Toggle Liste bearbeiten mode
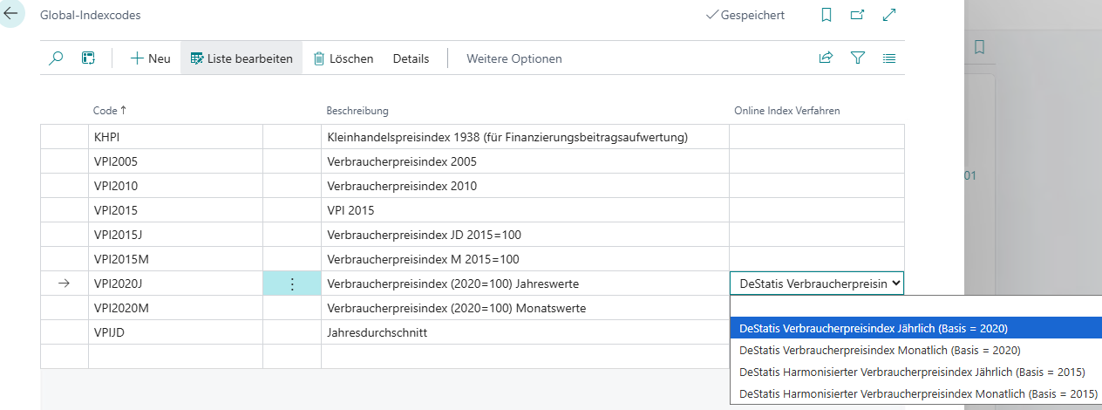Viewport: 1102px width, 410px height. coord(241,58)
